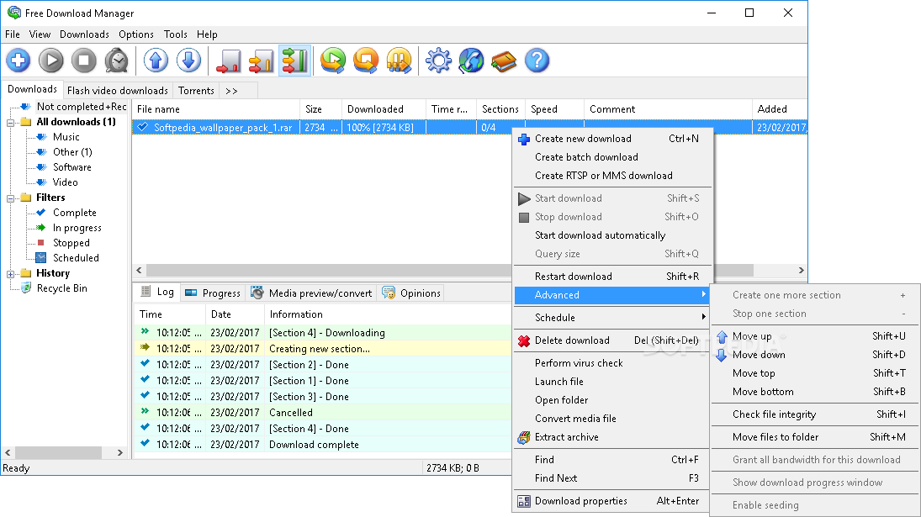Expand the History tree node

[x=11, y=274]
